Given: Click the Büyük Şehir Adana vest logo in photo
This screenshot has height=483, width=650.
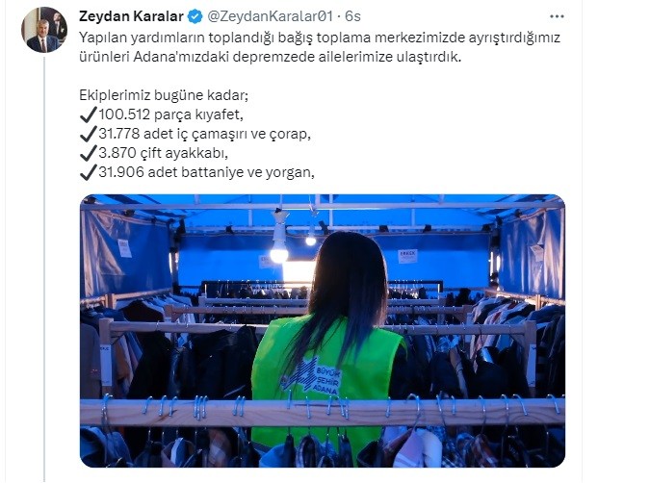Looking at the screenshot, I should (x=311, y=377).
